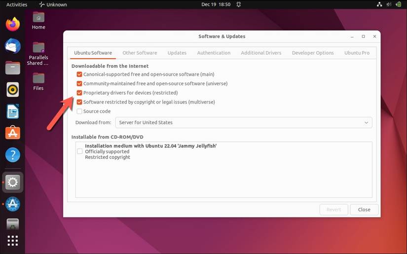Toggle Software restricted by copyright (multiverse)

click(x=79, y=102)
